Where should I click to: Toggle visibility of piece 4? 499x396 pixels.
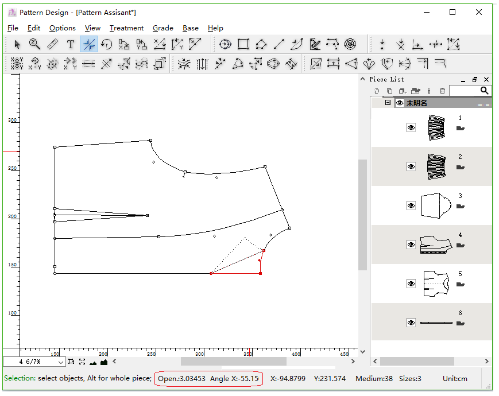[x=411, y=244]
